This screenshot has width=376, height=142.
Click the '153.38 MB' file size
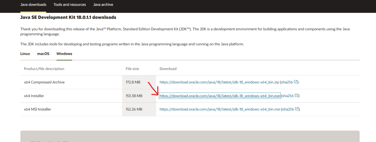click(x=134, y=96)
